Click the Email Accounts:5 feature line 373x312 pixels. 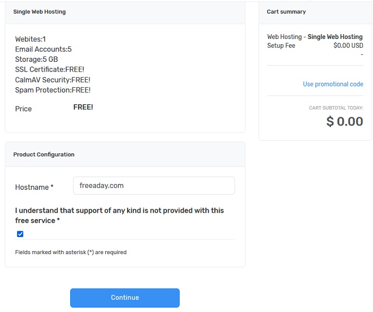click(43, 49)
